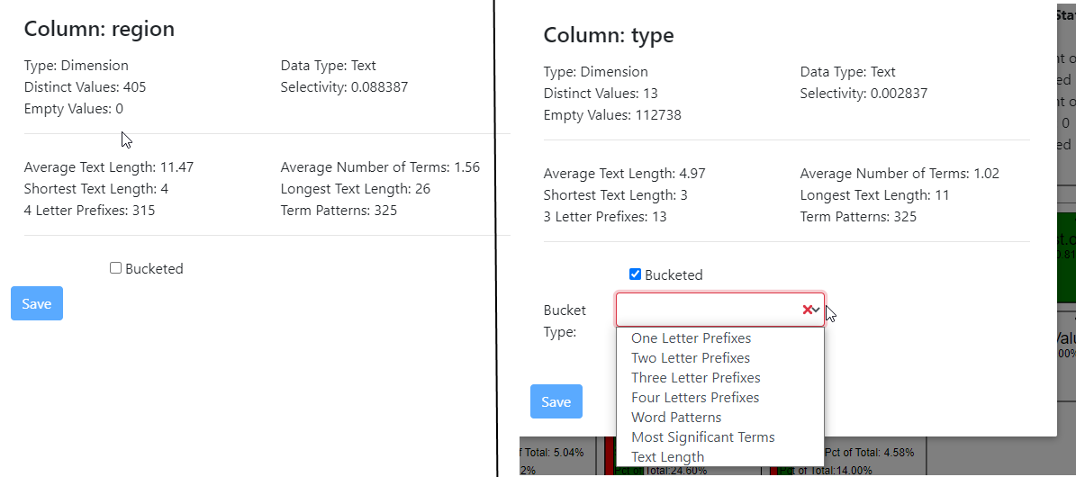Choose Word Patterns bucket type

click(x=675, y=418)
